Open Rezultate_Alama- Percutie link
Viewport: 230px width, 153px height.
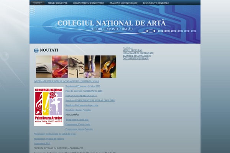[78, 110]
